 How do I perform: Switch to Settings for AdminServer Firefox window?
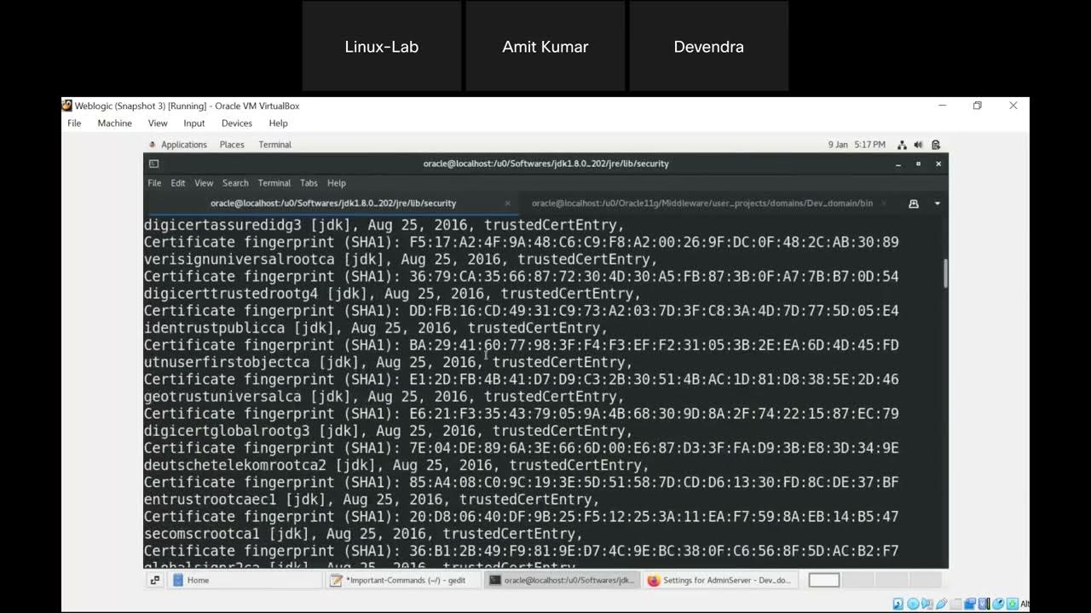pos(720,580)
